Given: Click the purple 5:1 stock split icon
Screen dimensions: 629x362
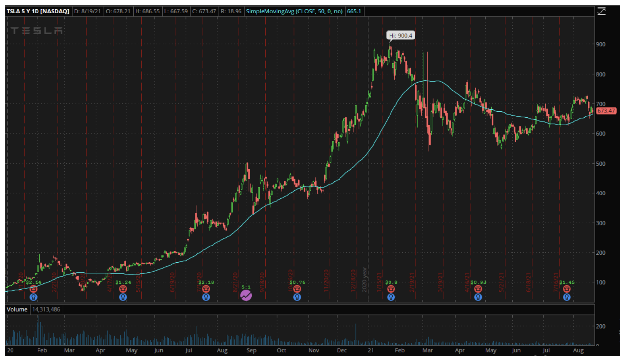Looking at the screenshot, I should [246, 295].
